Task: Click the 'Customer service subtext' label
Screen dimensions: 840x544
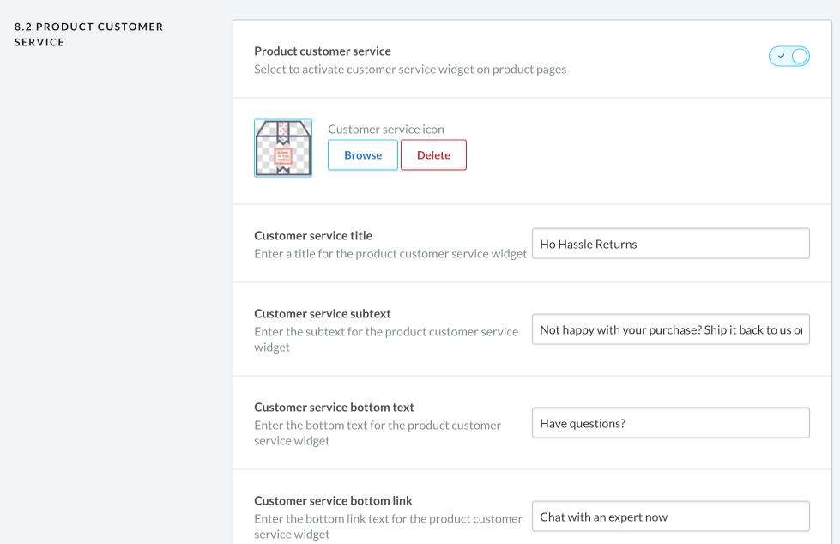Action: click(x=323, y=313)
